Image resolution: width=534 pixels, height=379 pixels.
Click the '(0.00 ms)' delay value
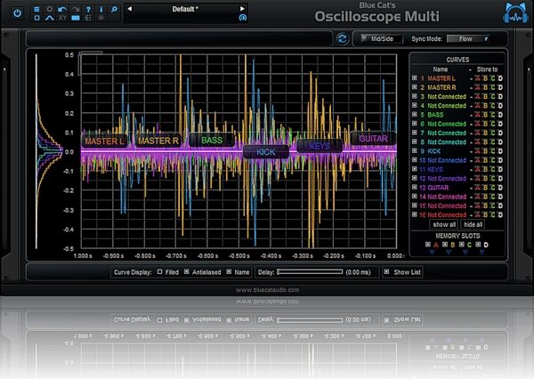[358, 272]
